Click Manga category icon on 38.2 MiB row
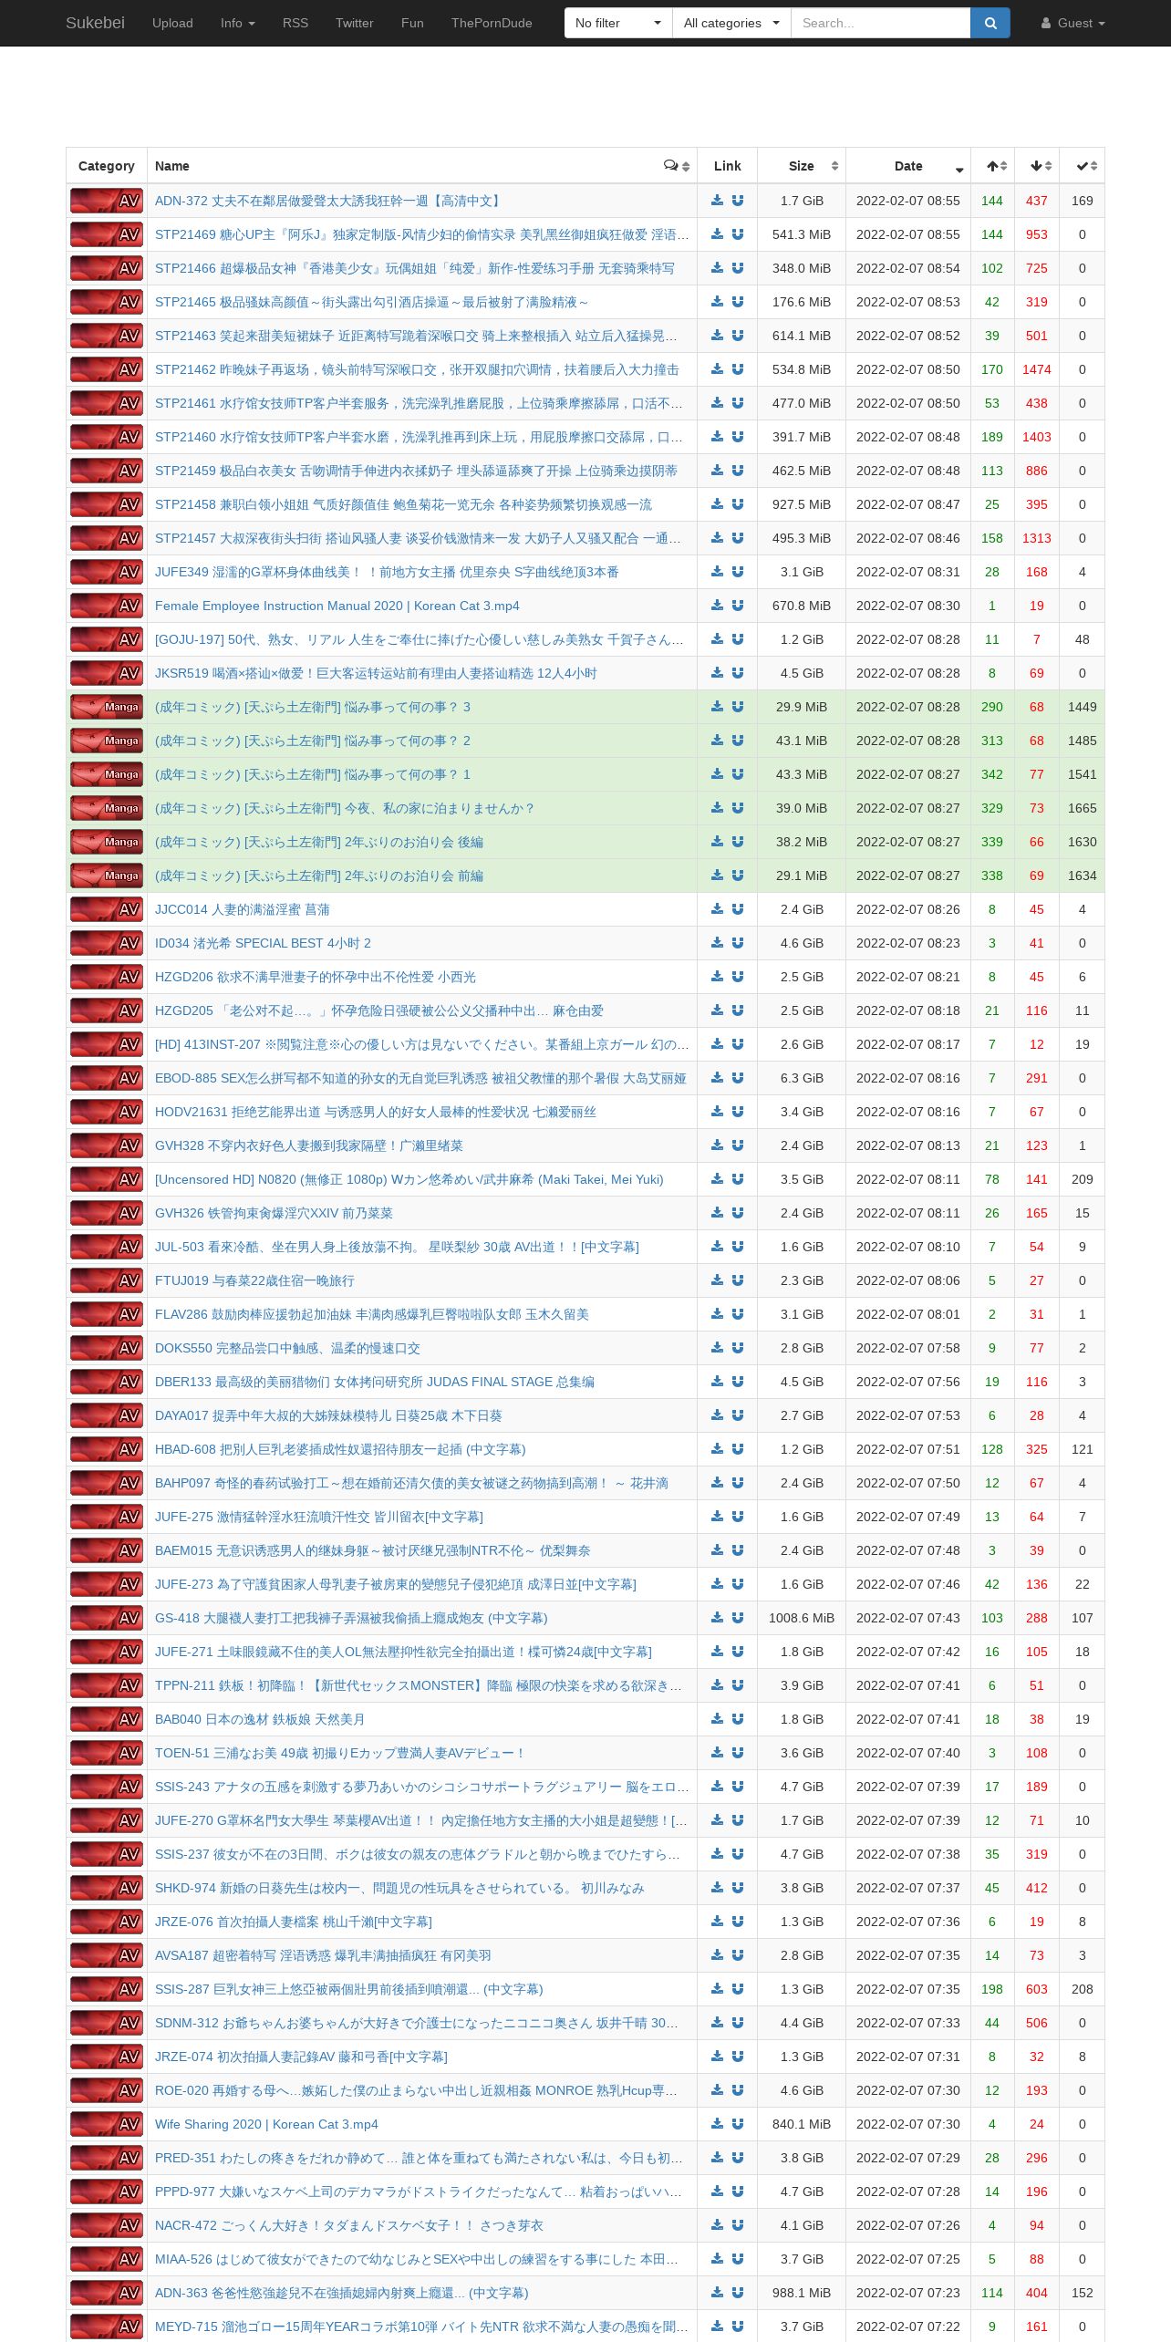Image resolution: width=1171 pixels, height=2342 pixels. click(107, 842)
